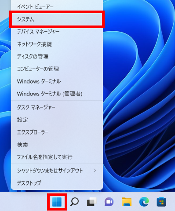Open タスク マネージャー
Screen dimensions: 175x211
[57, 107]
